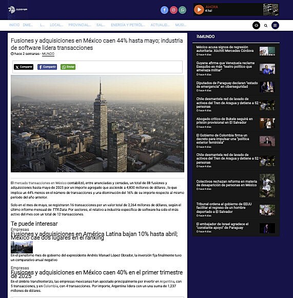The image size is (293, 298).
Task: Go to the INICIO menu item
Action: point(14,25)
